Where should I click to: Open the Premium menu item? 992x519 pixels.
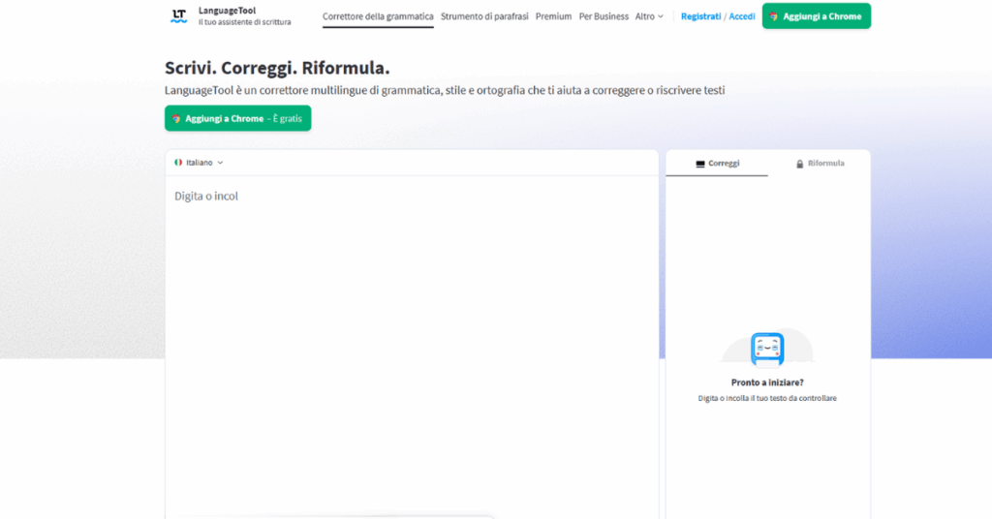pyautogui.click(x=553, y=16)
